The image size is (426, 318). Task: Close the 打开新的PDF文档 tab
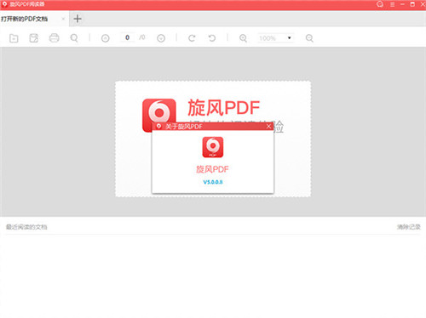point(63,19)
